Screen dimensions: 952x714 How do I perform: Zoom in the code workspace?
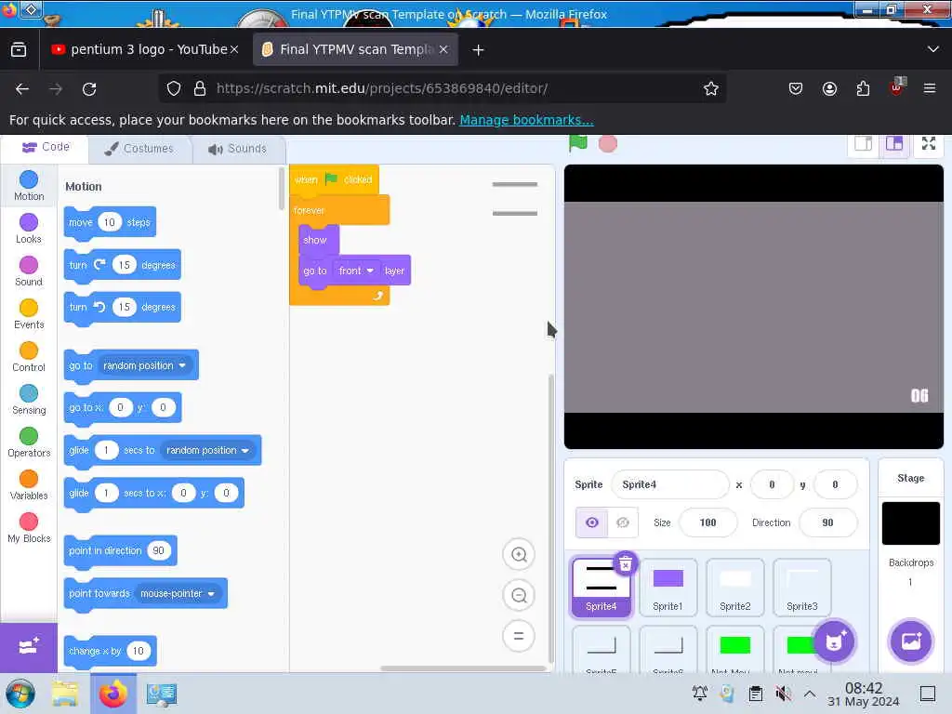click(x=519, y=554)
